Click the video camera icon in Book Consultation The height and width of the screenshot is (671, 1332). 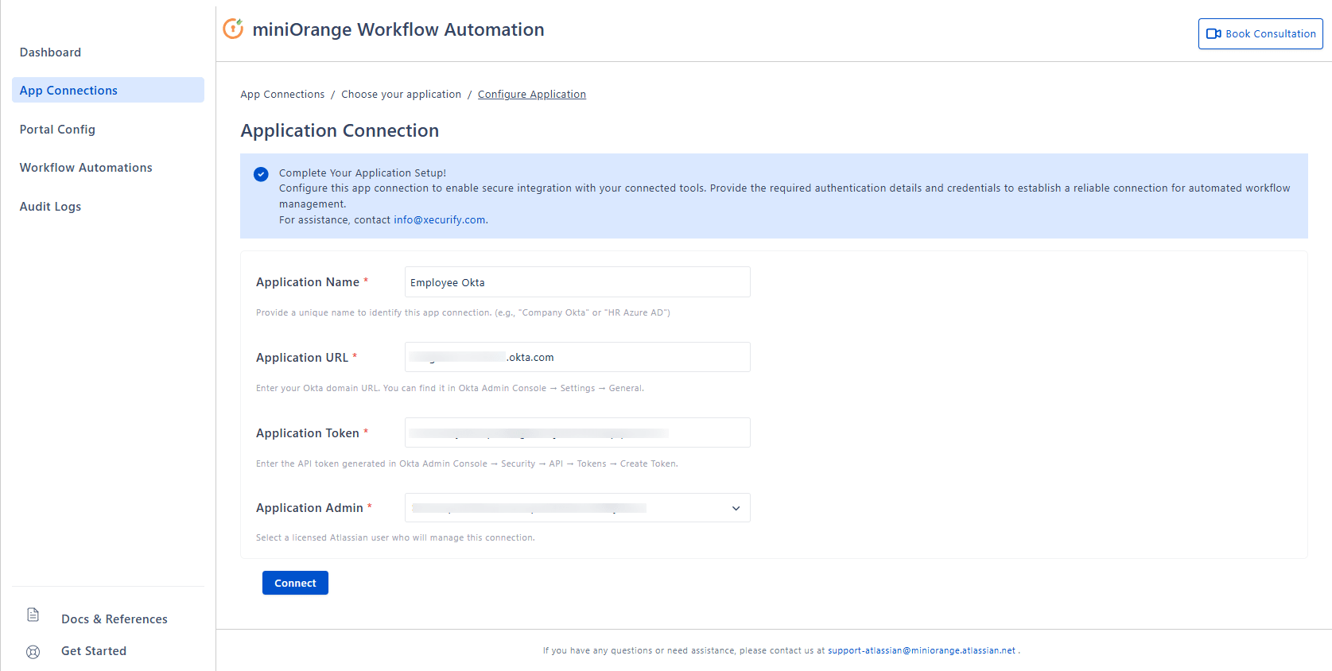(x=1214, y=33)
